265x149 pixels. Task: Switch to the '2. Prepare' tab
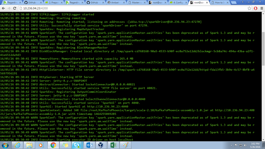coord(53,3)
